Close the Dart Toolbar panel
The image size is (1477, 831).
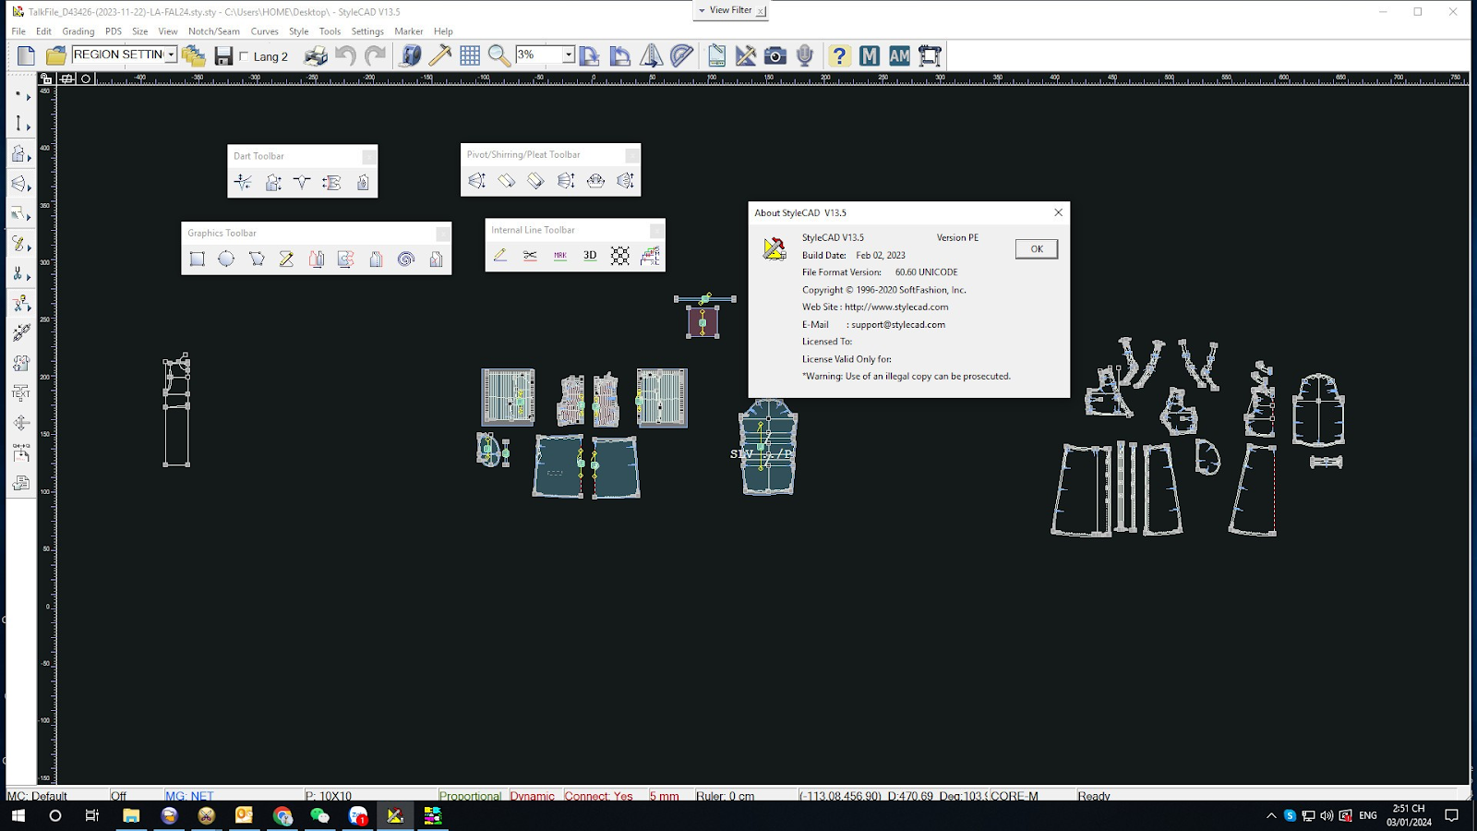(368, 156)
